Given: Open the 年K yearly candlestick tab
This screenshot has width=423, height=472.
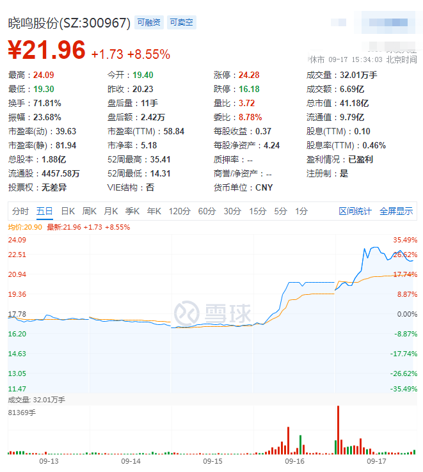Looking at the screenshot, I should [154, 211].
